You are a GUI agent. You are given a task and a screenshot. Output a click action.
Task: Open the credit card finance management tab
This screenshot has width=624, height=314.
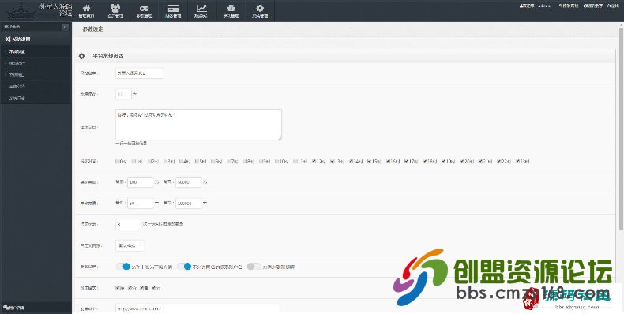(x=173, y=11)
